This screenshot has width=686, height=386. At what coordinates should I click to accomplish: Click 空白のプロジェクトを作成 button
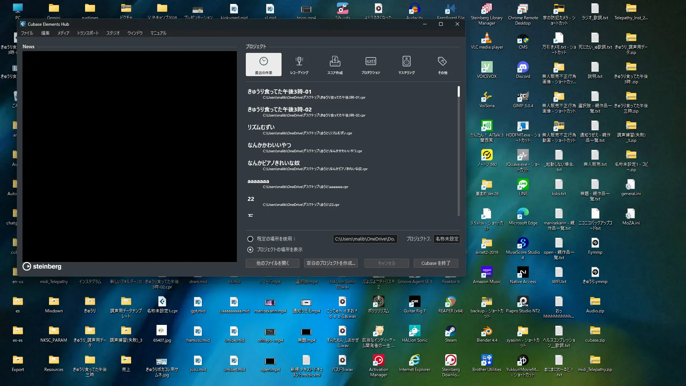[331, 263]
